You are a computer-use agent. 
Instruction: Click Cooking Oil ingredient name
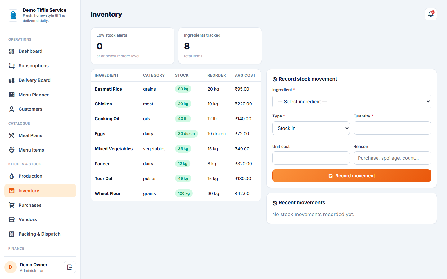(107, 119)
